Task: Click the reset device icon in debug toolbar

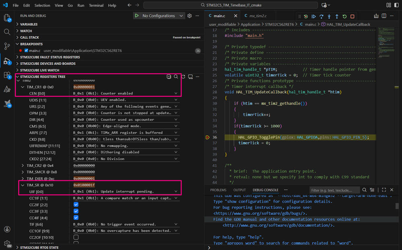Action: coord(306,16)
